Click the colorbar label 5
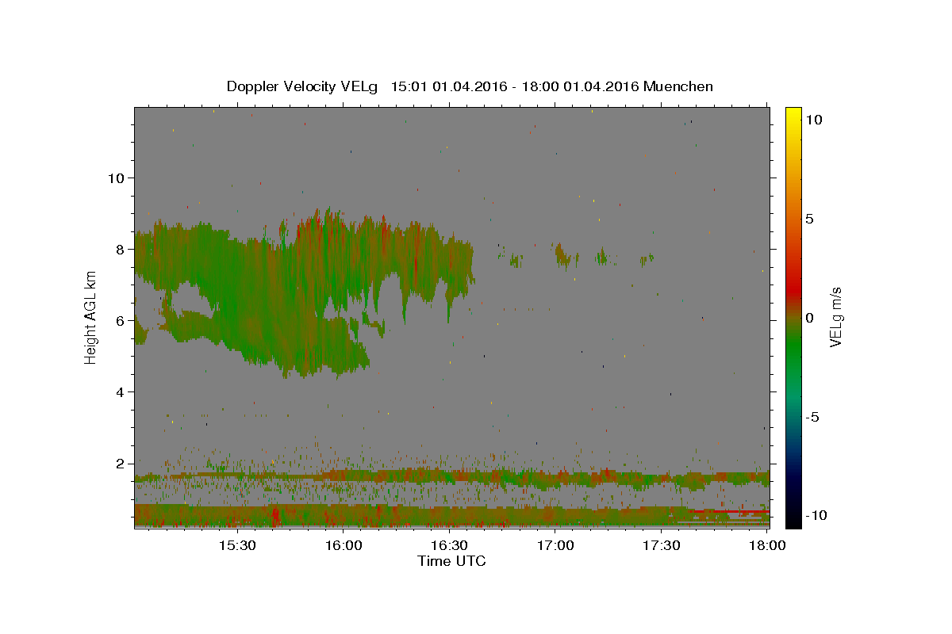Image resolution: width=952 pixels, height=634 pixels. point(809,219)
